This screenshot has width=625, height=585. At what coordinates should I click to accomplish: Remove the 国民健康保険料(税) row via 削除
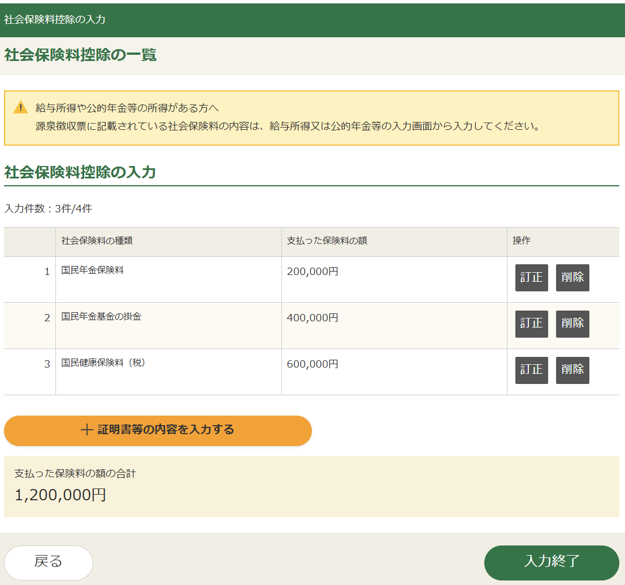click(572, 370)
